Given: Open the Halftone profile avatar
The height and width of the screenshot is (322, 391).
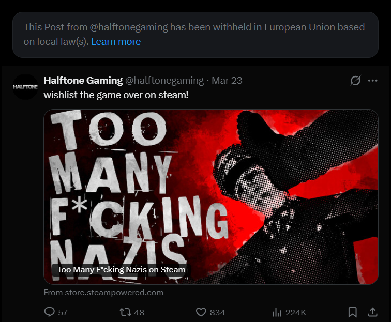Looking at the screenshot, I should click(25, 87).
